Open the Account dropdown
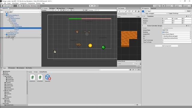 pyautogui.click(x=169, y=6)
